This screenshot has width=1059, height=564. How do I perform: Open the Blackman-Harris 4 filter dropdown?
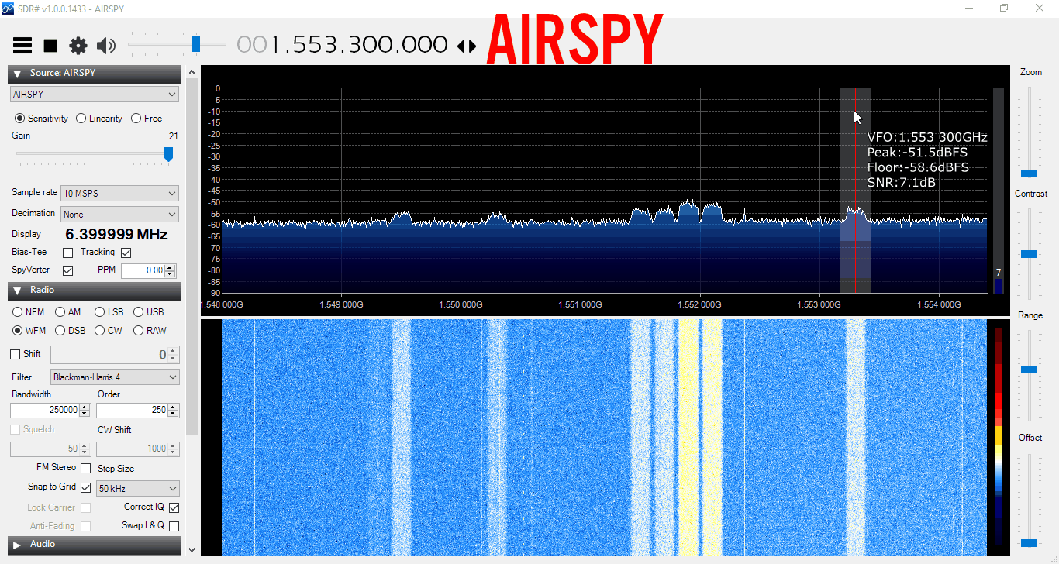coord(115,377)
